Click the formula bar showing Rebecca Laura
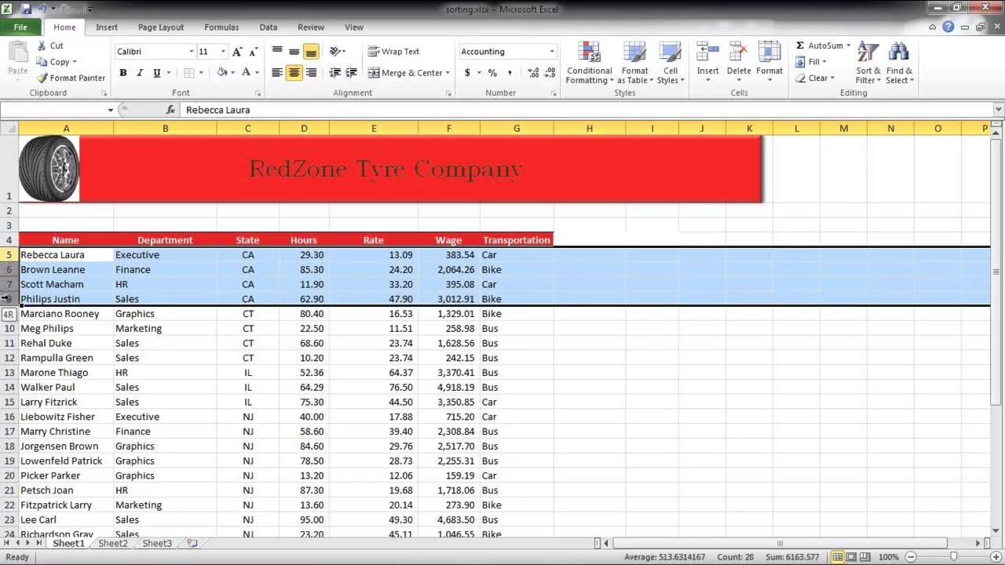Screen dimensions: 1005x565 (x=585, y=110)
